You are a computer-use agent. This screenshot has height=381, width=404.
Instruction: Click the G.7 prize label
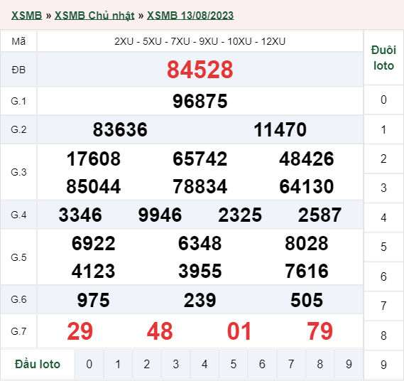pyautogui.click(x=18, y=331)
